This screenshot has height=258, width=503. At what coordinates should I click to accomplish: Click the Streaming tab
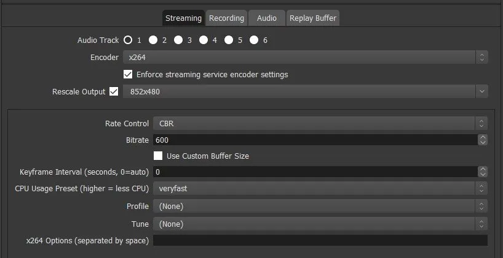point(183,18)
